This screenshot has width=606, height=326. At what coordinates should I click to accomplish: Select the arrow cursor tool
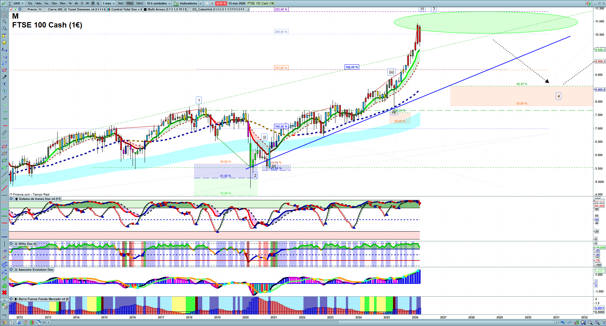(4, 15)
